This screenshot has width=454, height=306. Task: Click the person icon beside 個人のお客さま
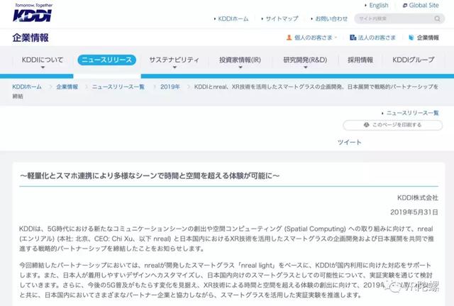[289, 38]
